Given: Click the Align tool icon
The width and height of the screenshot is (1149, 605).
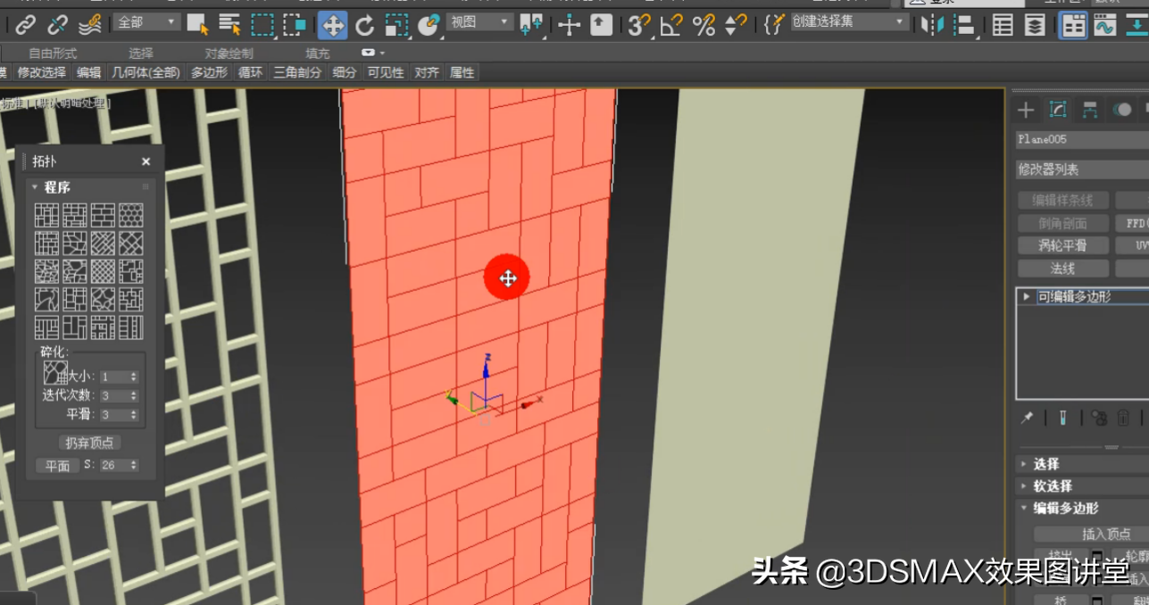Looking at the screenshot, I should point(964,25).
